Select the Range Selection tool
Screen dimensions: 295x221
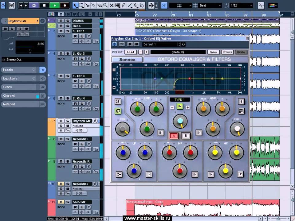tap(81, 6)
